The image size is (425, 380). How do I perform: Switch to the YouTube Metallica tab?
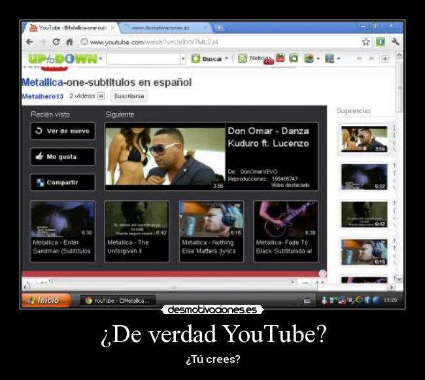click(x=73, y=27)
